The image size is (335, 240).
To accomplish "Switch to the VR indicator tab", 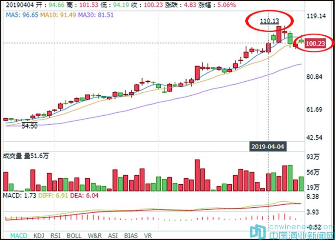I will pos(148,235).
